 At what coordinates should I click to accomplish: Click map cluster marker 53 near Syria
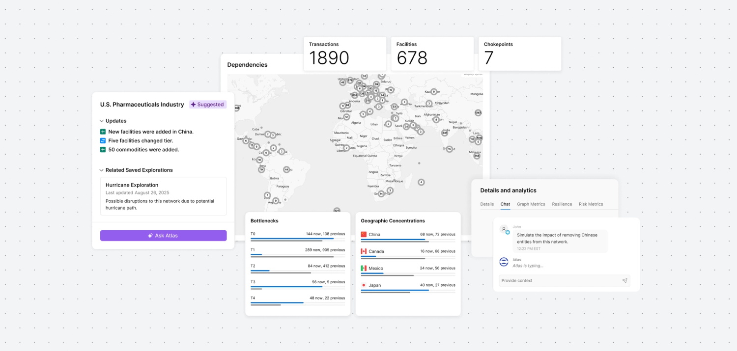[x=394, y=107]
